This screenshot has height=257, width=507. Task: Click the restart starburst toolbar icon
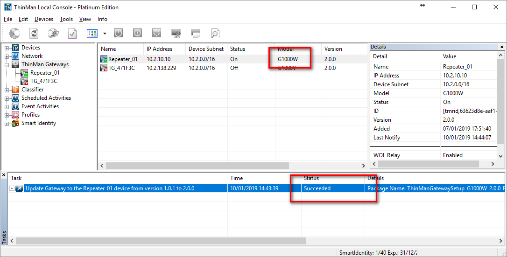[x=157, y=33]
